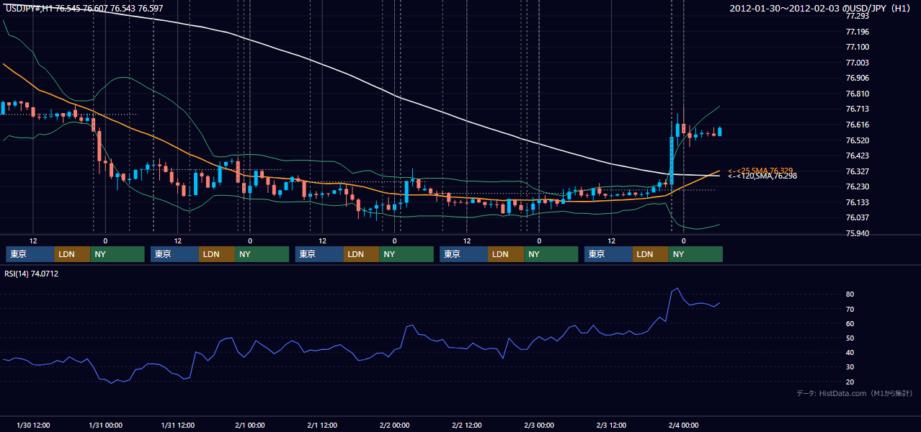This screenshot has height=432, width=921.
Task: Click the 77.100 price axis label
Action: [857, 47]
